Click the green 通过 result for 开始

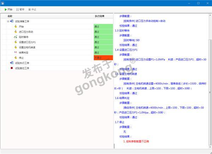(x=103, y=26)
